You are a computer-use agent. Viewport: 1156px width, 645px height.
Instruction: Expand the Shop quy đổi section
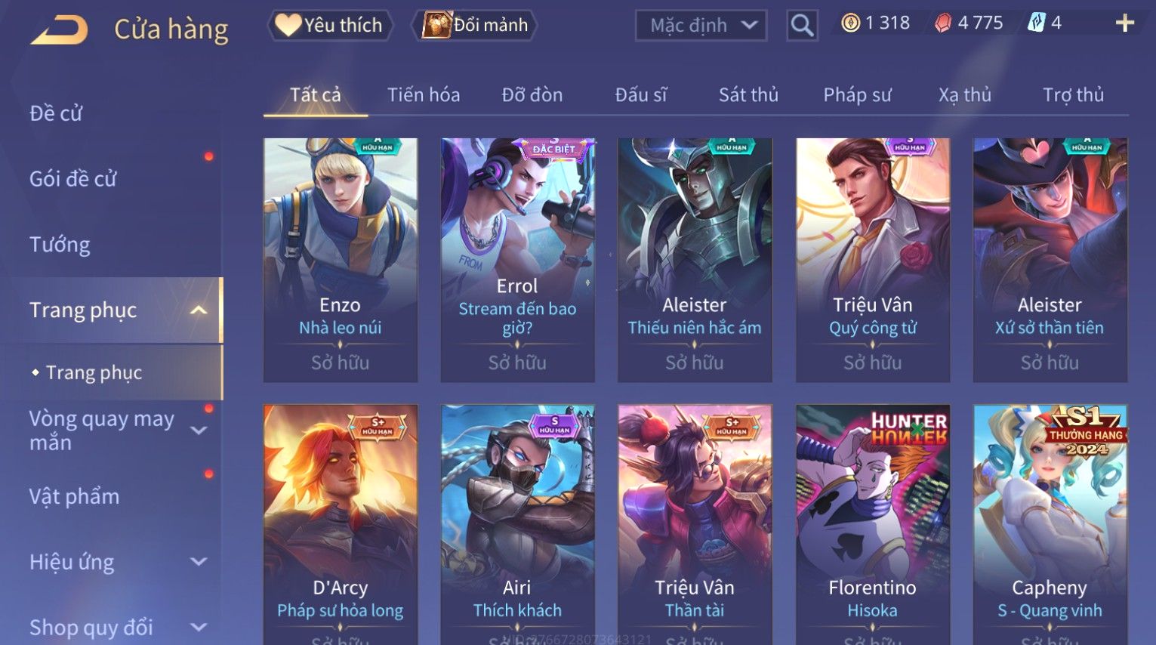tap(199, 627)
